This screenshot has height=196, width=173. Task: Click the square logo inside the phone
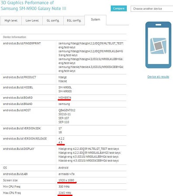[x=158, y=46]
